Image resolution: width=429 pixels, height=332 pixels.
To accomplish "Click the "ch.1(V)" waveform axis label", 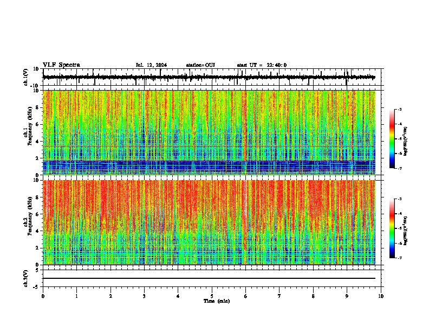I will coord(25,77).
